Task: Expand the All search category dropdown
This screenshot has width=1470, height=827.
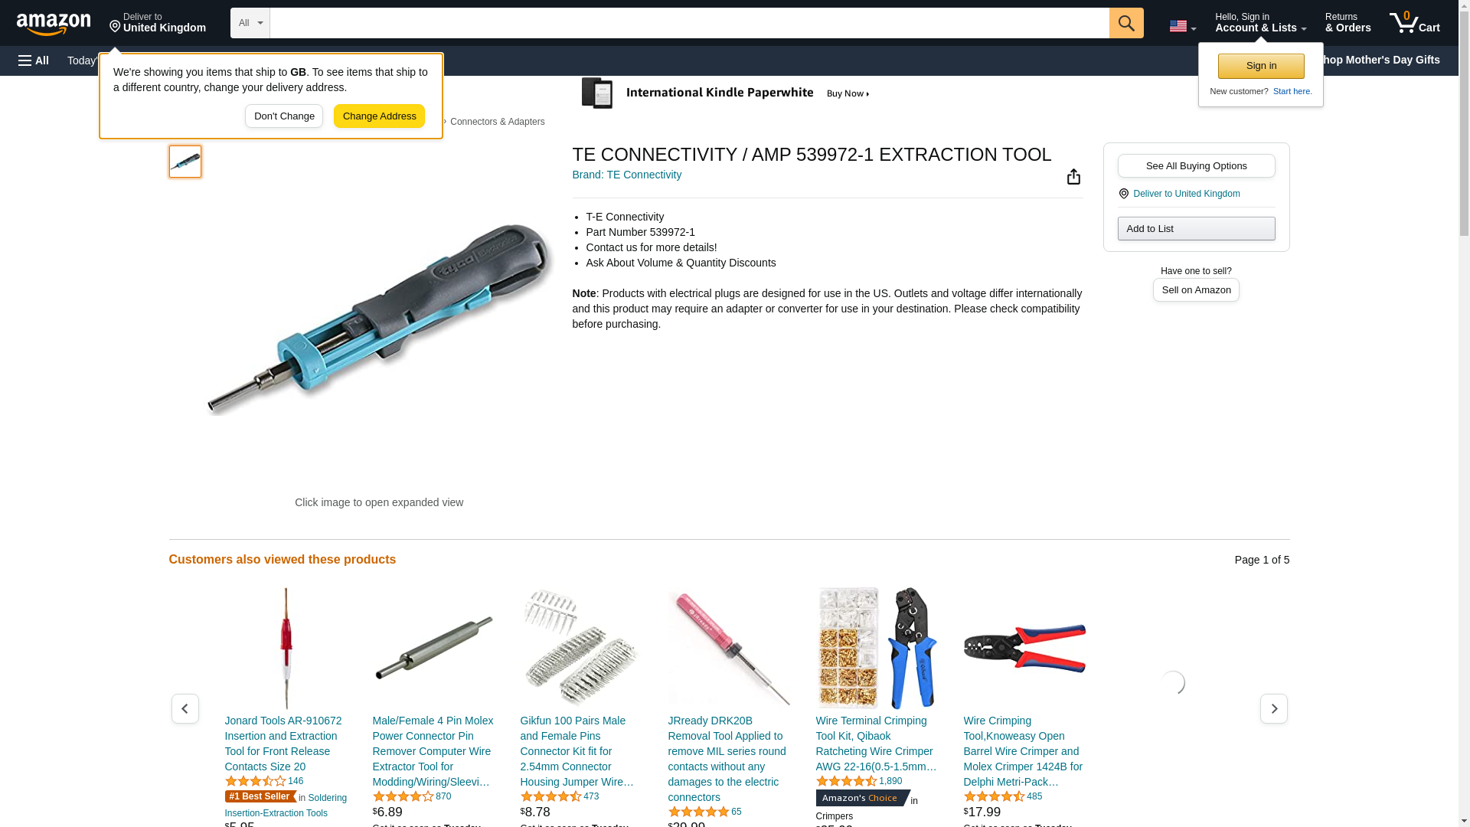Action: point(250,23)
